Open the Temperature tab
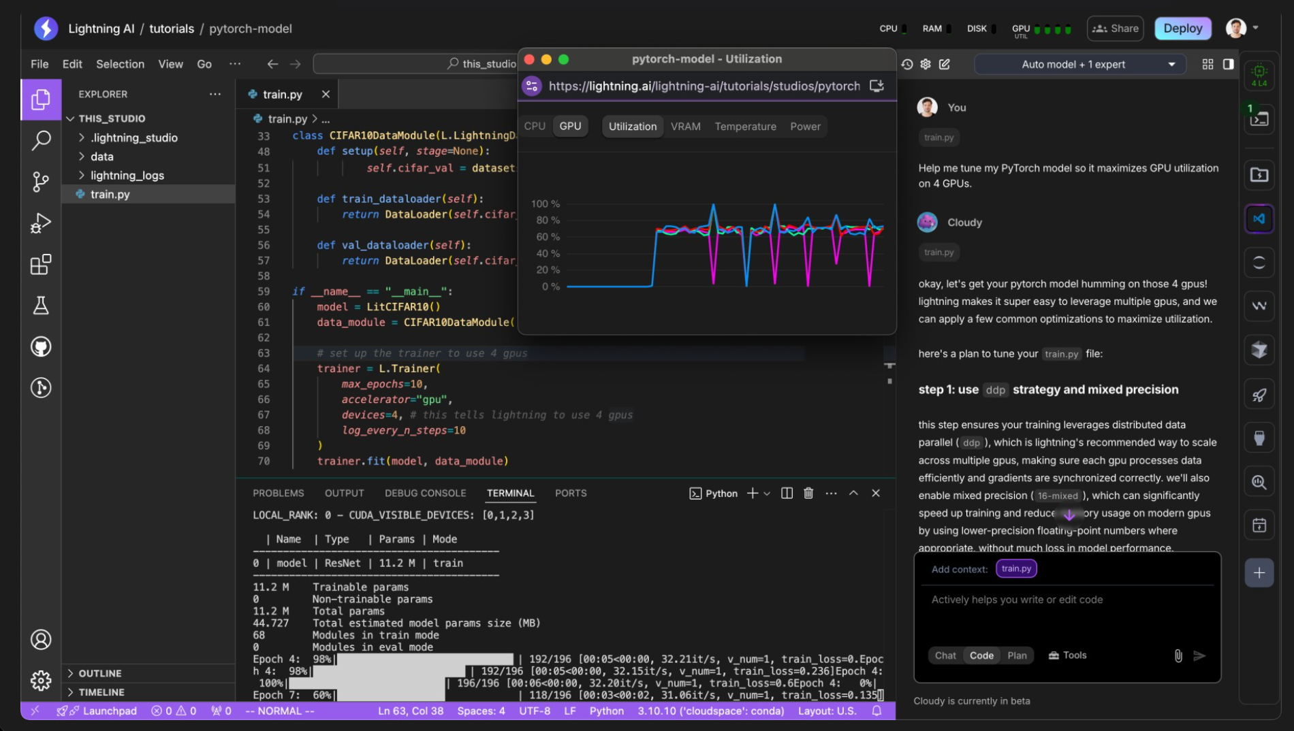The image size is (1294, 731). pos(745,127)
